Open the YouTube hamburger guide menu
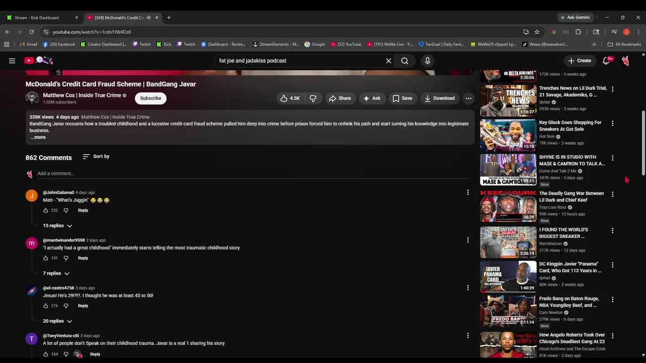This screenshot has width=646, height=363. (x=12, y=60)
